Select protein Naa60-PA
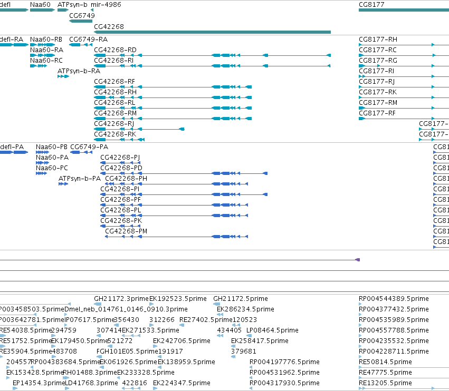This screenshot has height=391, width=449. click(x=52, y=158)
